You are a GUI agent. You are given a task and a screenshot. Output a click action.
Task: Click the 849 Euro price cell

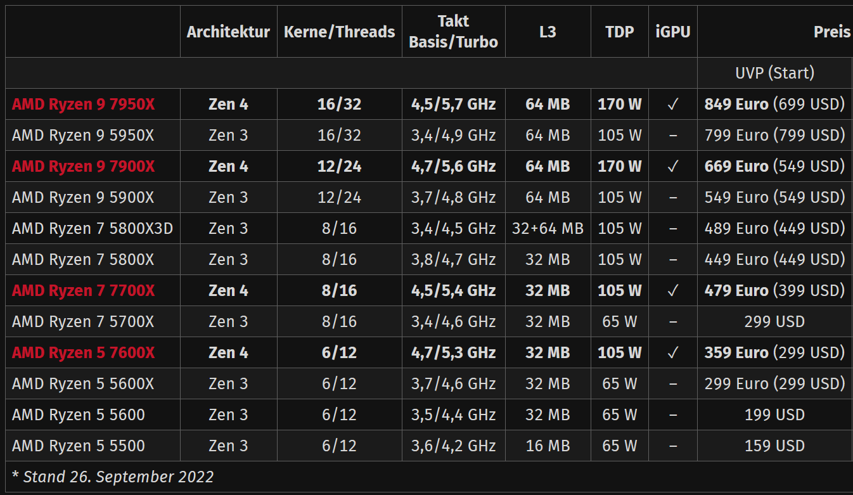774,104
